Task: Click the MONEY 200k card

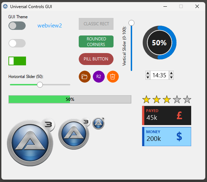Action: coord(167,137)
